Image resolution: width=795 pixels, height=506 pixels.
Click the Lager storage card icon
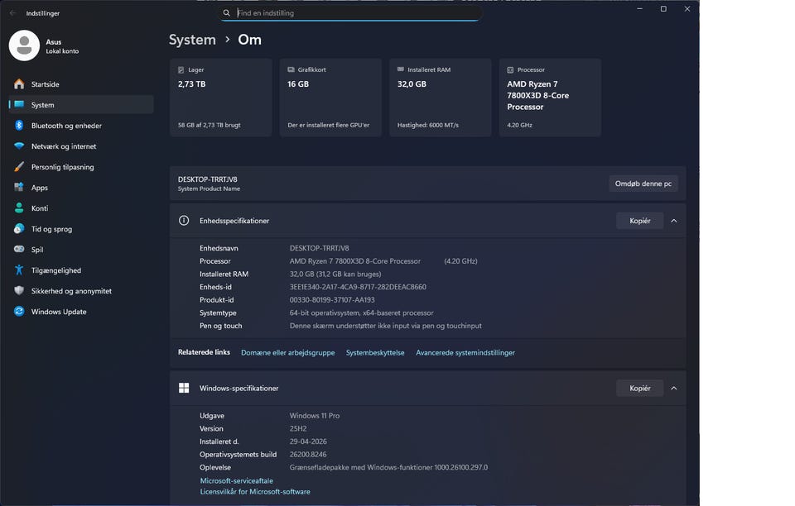tap(181, 69)
